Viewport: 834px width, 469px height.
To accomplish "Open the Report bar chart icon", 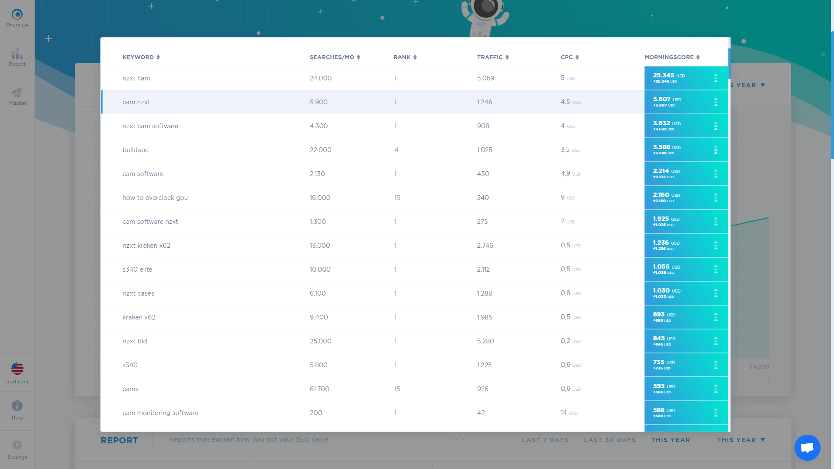I will (x=17, y=53).
